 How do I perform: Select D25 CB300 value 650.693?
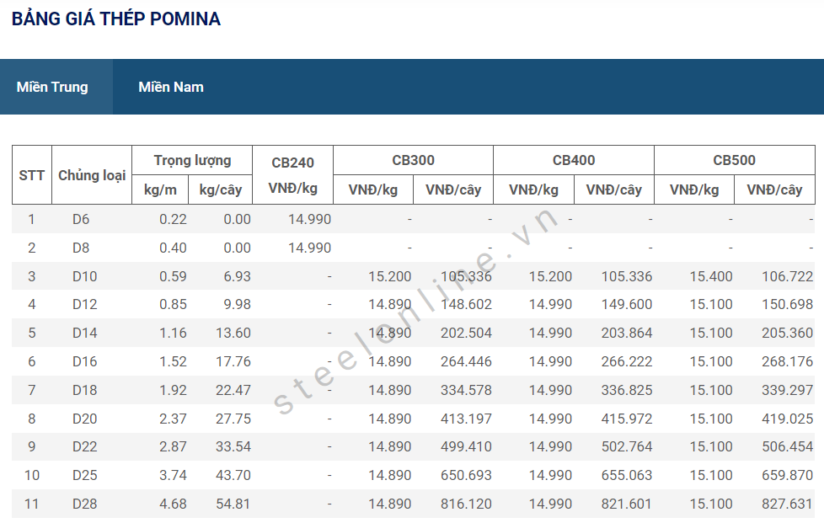pos(466,475)
